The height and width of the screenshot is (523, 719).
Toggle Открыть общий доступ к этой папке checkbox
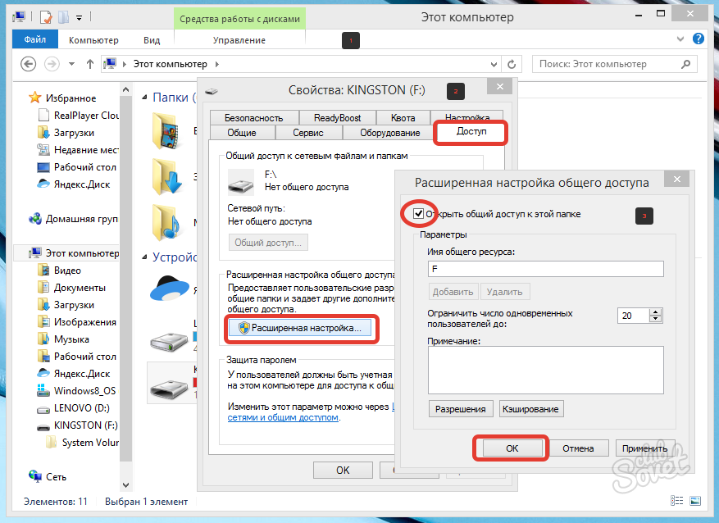(418, 214)
